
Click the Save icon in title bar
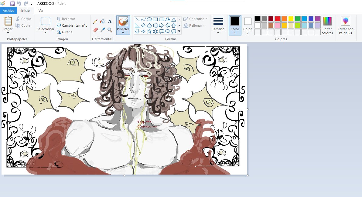12,3
